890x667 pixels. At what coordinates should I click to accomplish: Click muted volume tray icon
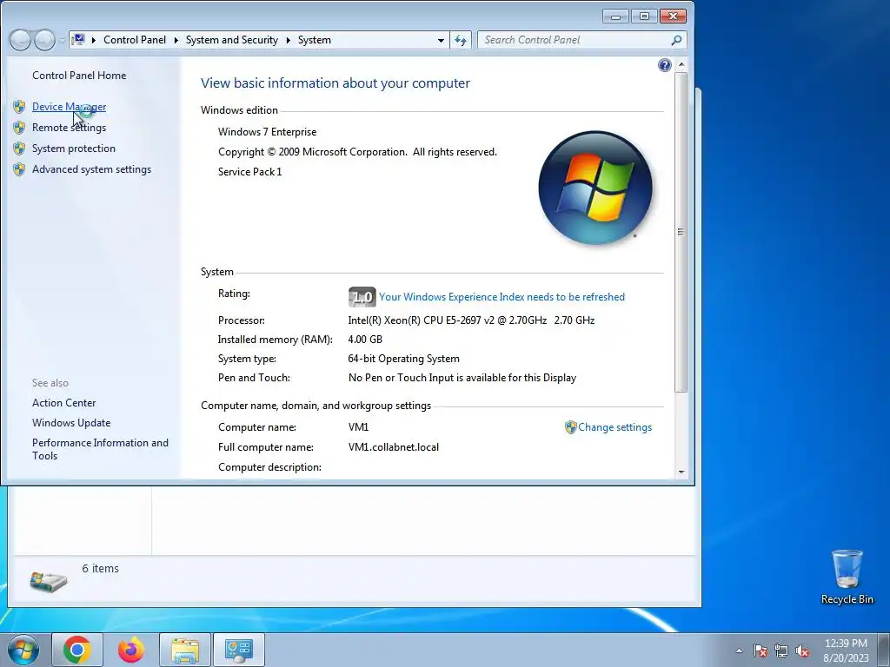coord(802,650)
